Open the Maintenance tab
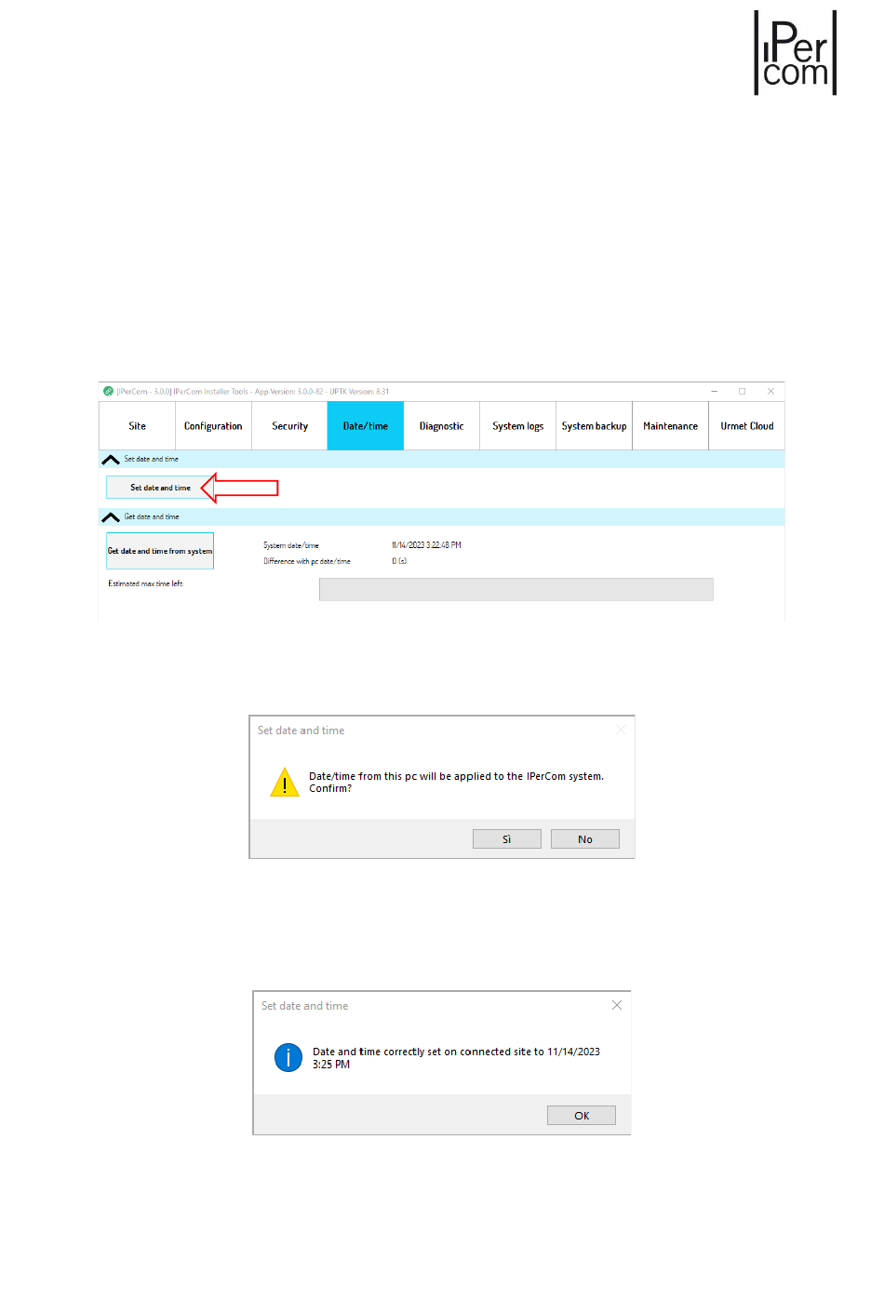 coord(670,426)
